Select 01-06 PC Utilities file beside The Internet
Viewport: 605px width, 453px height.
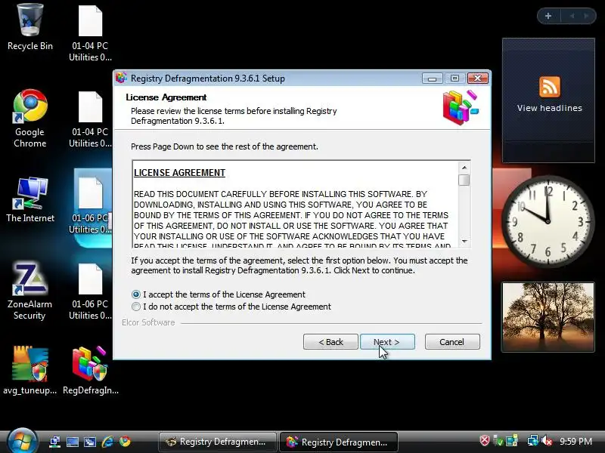tap(90, 205)
